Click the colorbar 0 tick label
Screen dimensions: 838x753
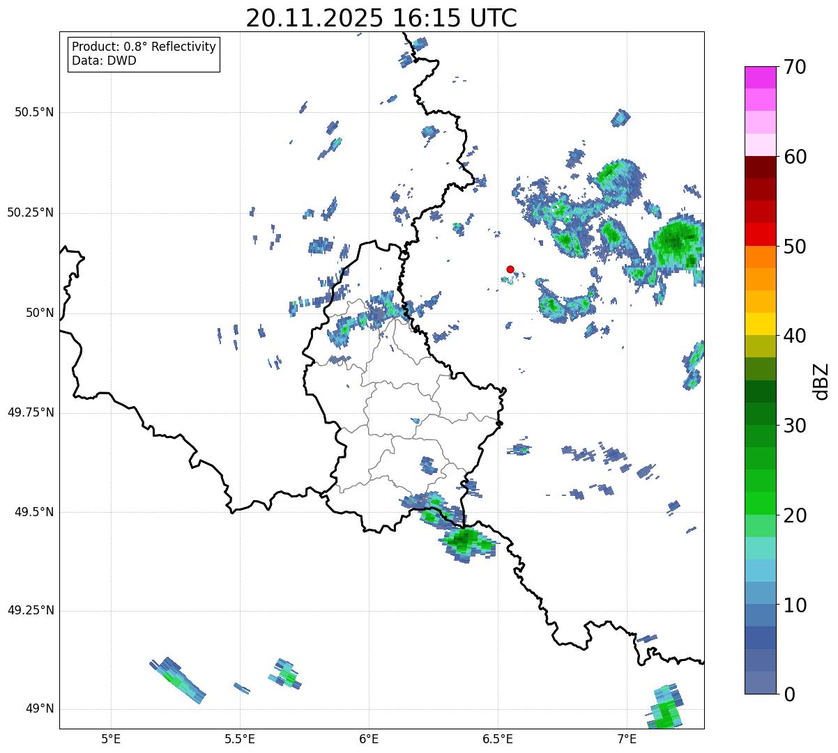point(789,694)
